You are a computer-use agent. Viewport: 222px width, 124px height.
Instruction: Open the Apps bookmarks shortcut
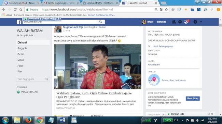(x=7, y=15)
